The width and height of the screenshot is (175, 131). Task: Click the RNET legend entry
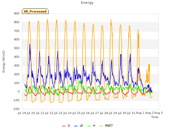click(106, 126)
